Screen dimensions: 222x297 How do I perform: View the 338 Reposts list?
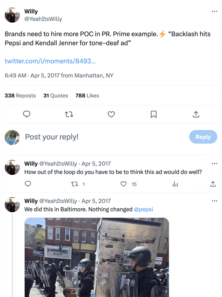(20, 96)
